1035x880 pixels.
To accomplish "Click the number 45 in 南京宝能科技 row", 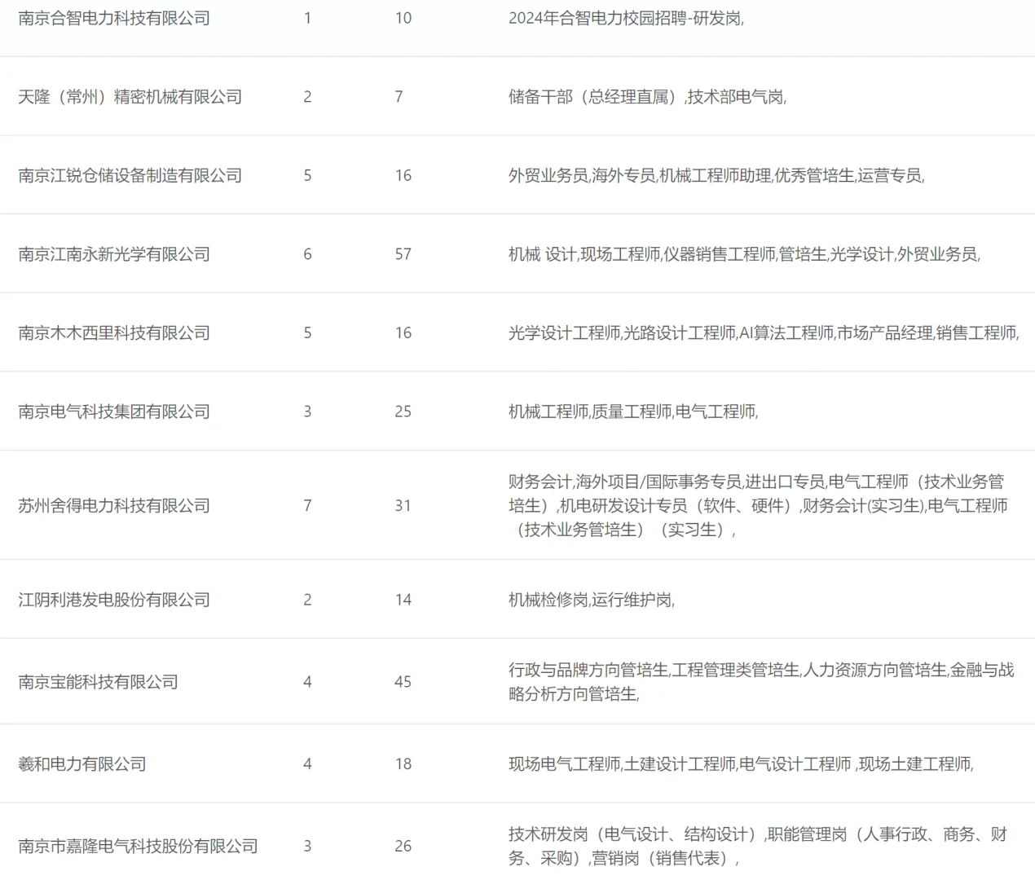I will pos(403,682).
